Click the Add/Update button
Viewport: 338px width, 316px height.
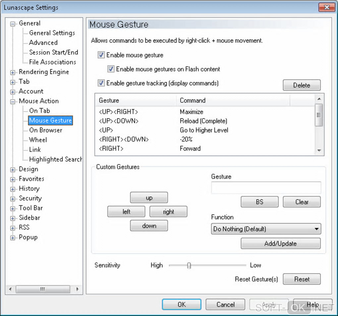[280, 243]
